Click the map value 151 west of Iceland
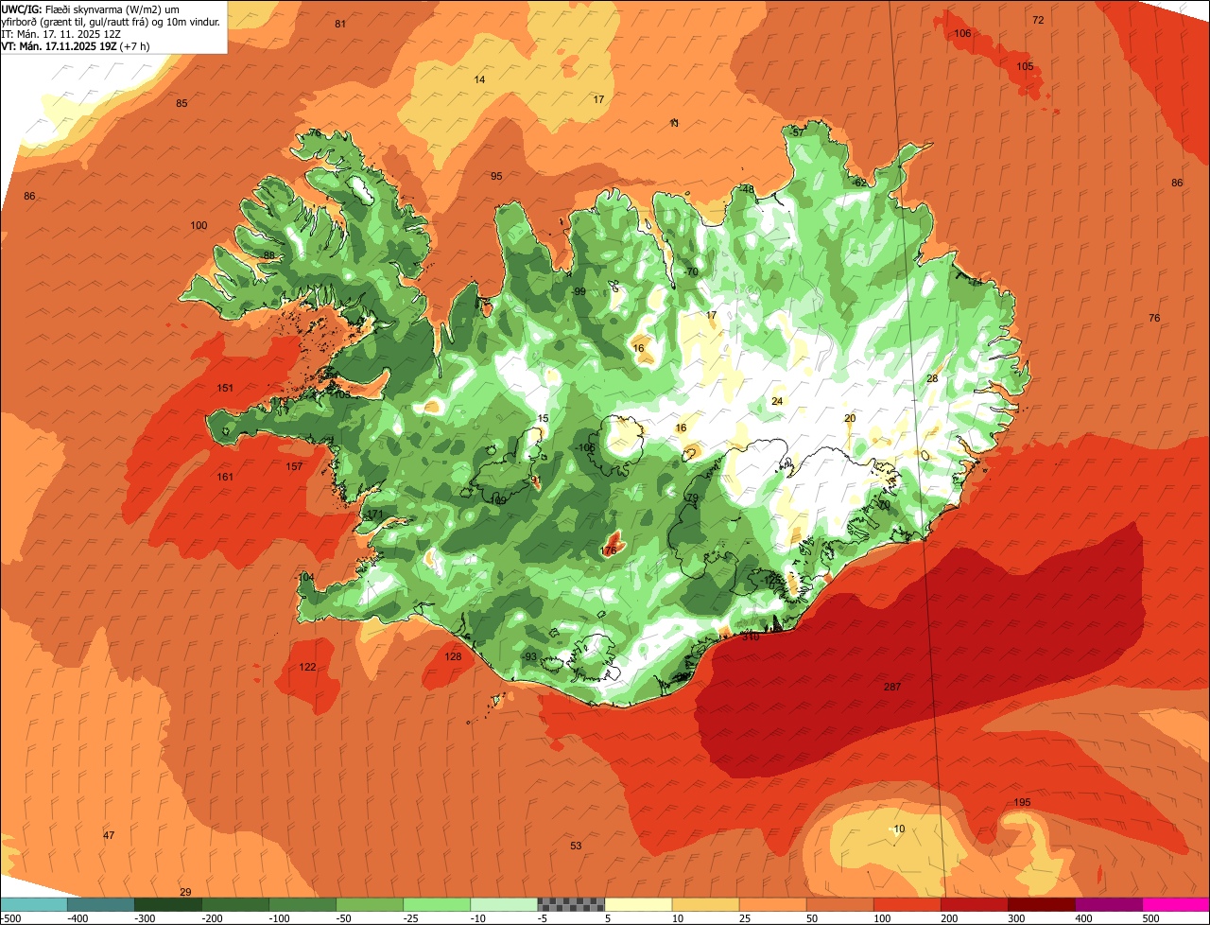Screen dimensions: 1210x925 [x=225, y=388]
